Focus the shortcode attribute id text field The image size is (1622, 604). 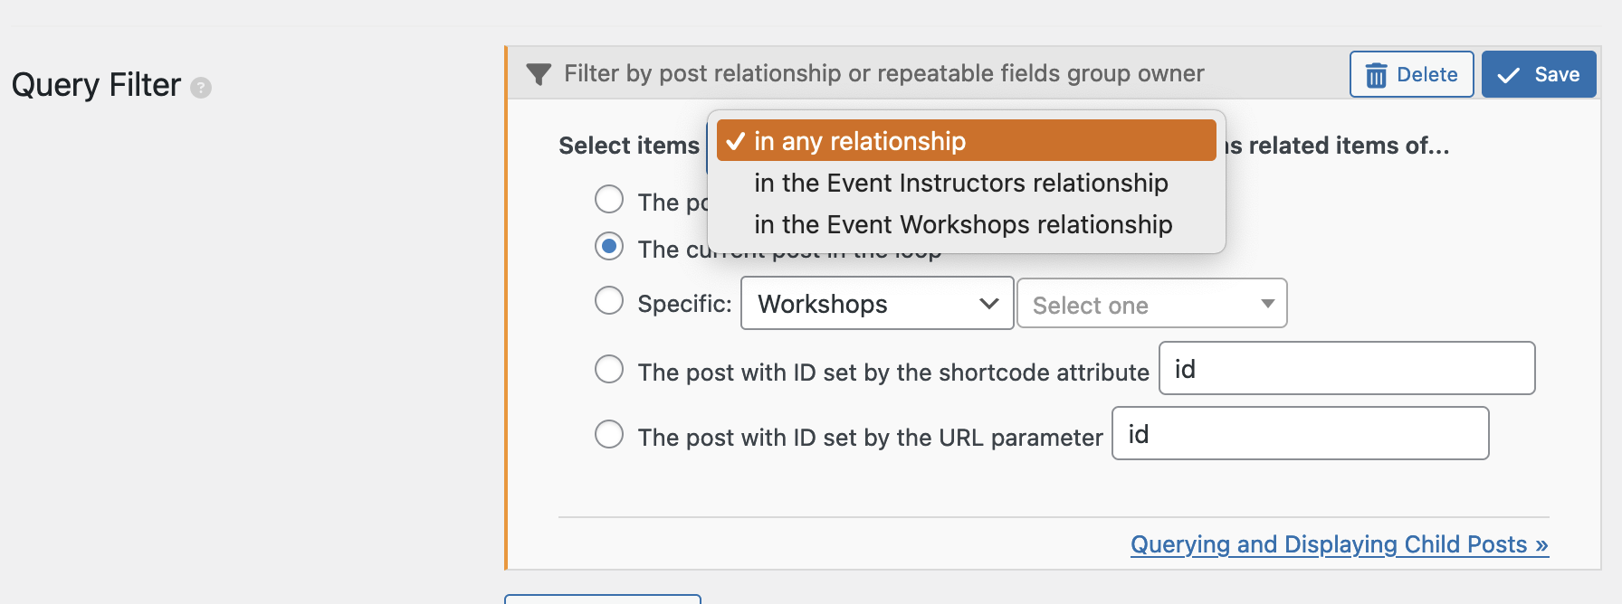tap(1347, 368)
